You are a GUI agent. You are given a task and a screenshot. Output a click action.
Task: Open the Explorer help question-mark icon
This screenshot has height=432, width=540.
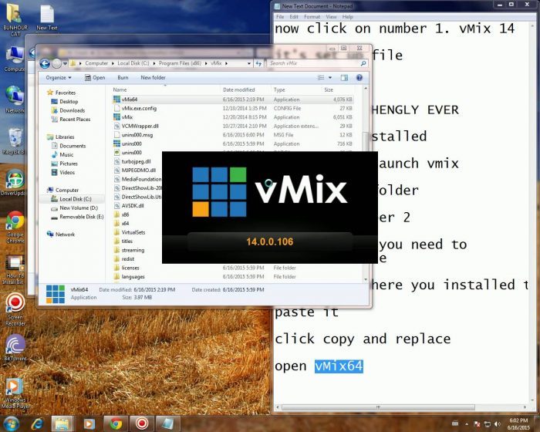[359, 77]
